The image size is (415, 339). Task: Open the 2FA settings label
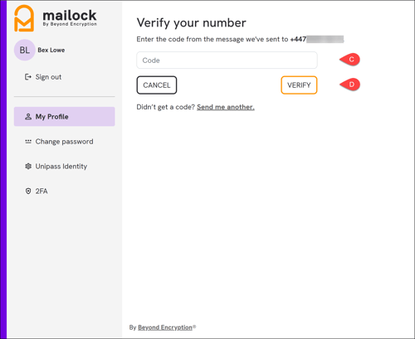click(41, 191)
